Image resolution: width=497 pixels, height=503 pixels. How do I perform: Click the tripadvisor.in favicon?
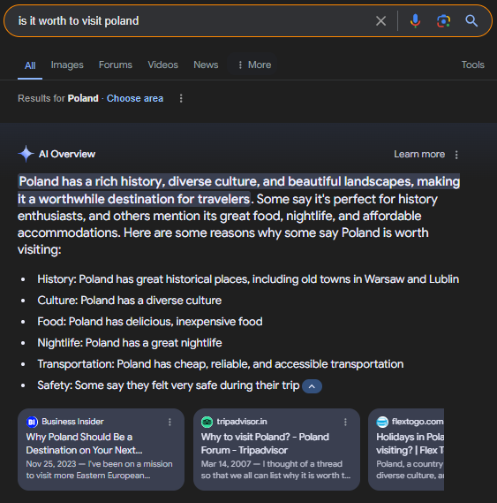point(207,422)
